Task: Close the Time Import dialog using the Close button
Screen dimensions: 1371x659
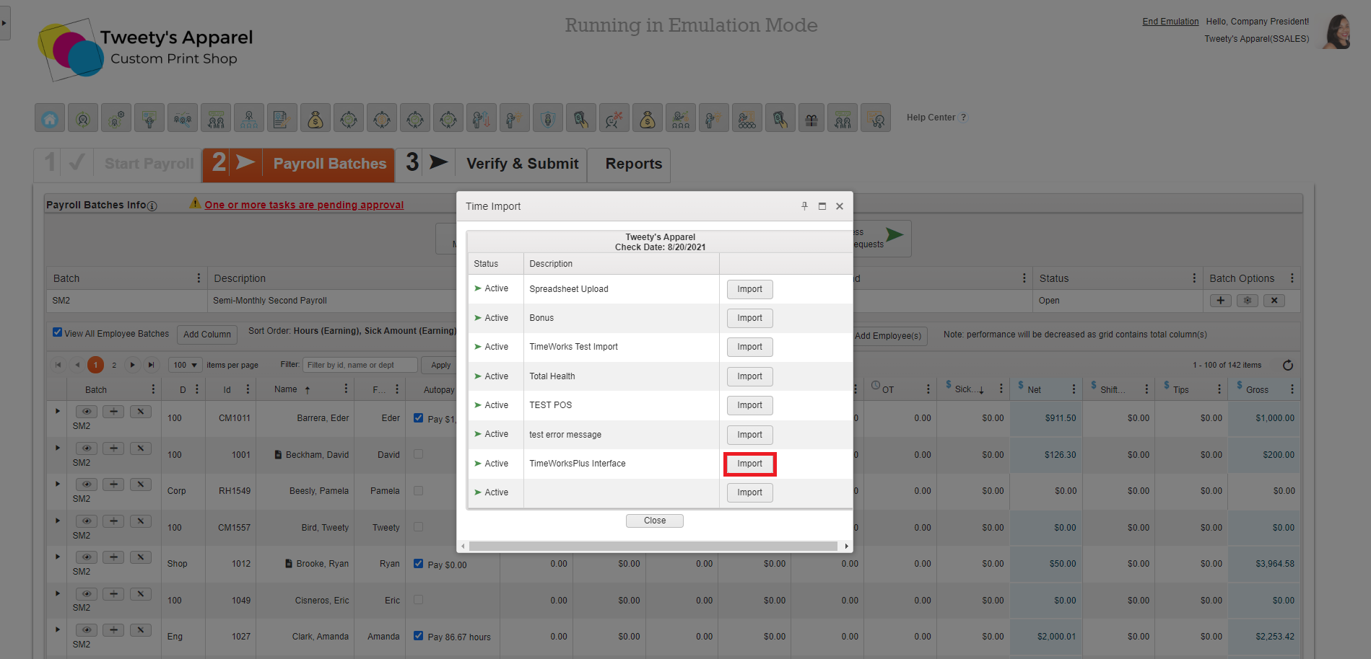Action: coord(654,520)
